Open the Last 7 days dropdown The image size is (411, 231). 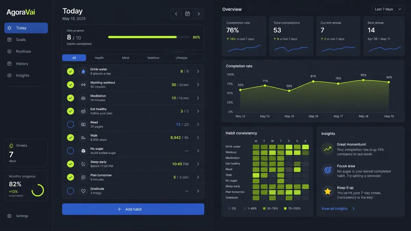click(388, 9)
